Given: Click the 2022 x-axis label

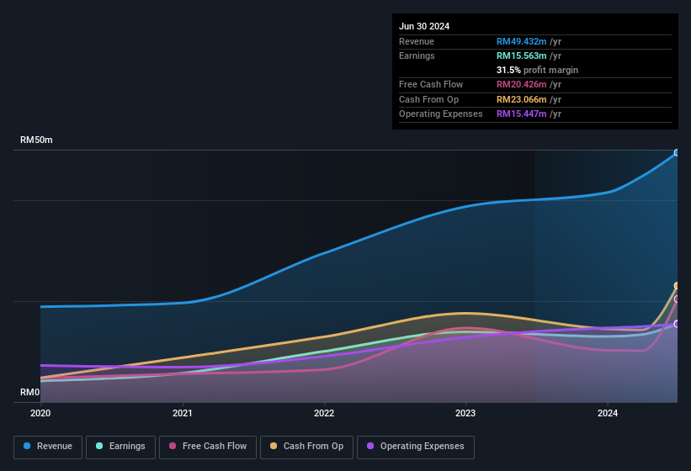Looking at the screenshot, I should (324, 413).
